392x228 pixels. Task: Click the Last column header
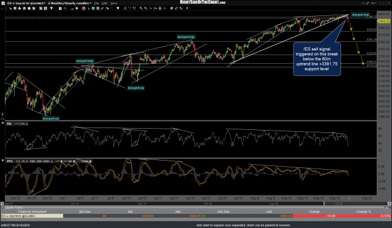tap(269, 211)
